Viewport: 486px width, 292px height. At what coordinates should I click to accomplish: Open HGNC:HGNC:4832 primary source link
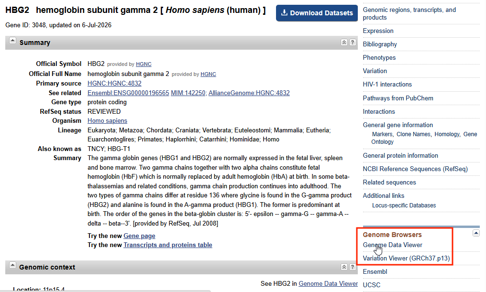[114, 83]
